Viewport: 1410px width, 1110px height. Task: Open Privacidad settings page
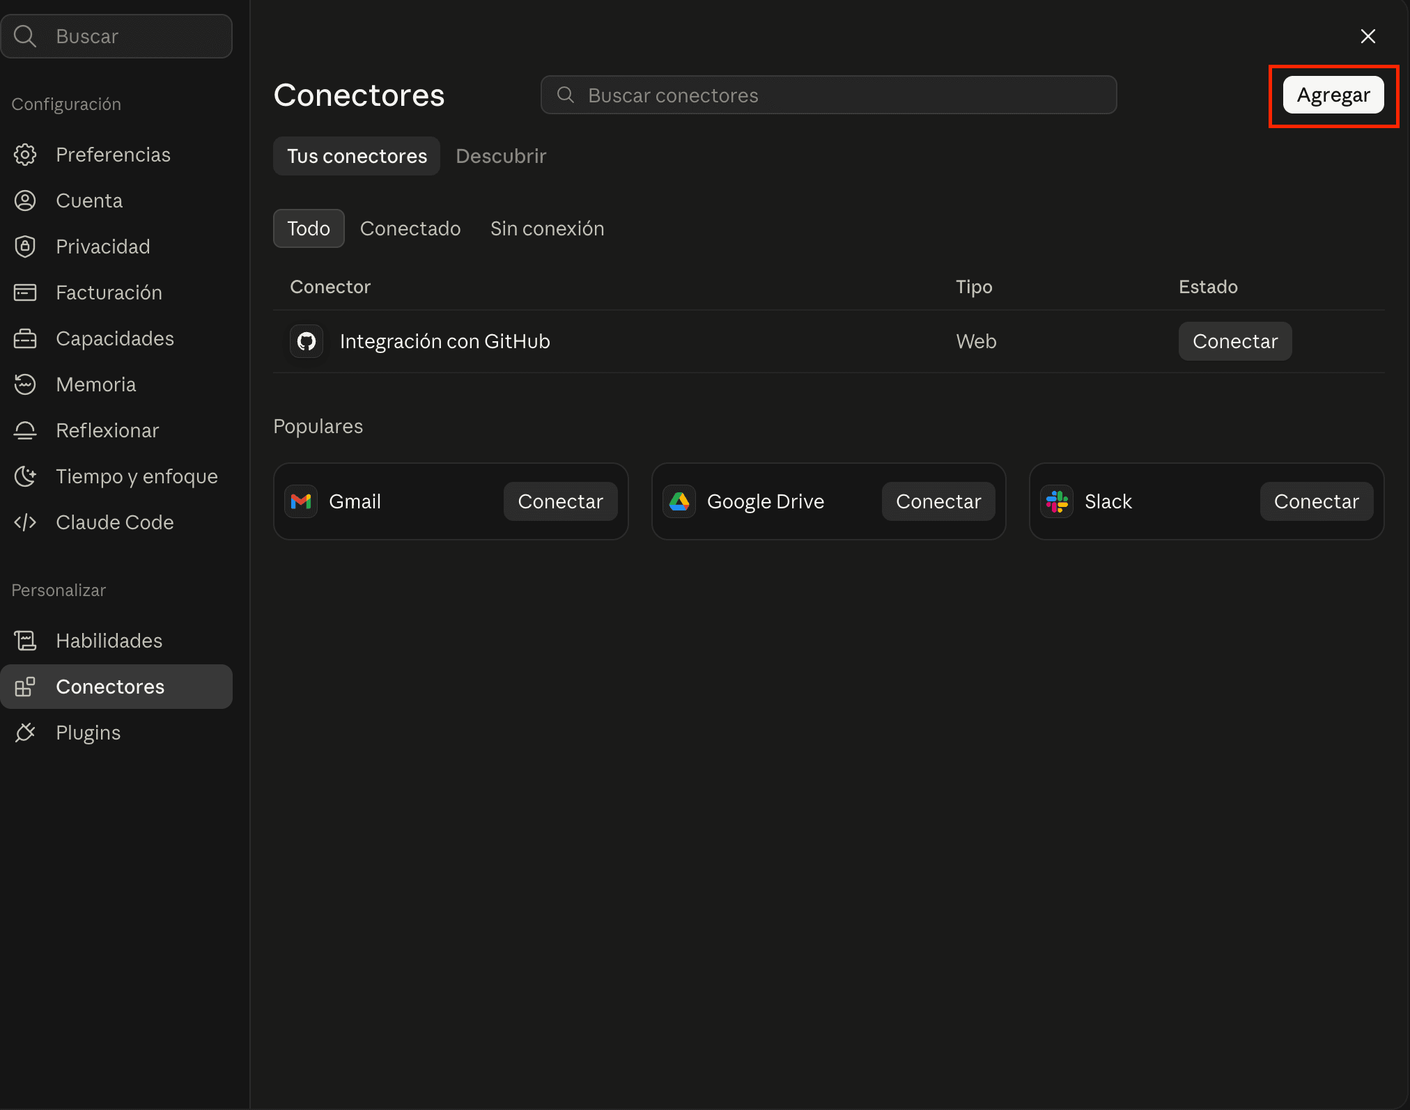click(116, 247)
